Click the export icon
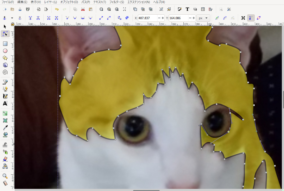Image resolution: width=284 pixels, height=191 pixels. [46, 9]
